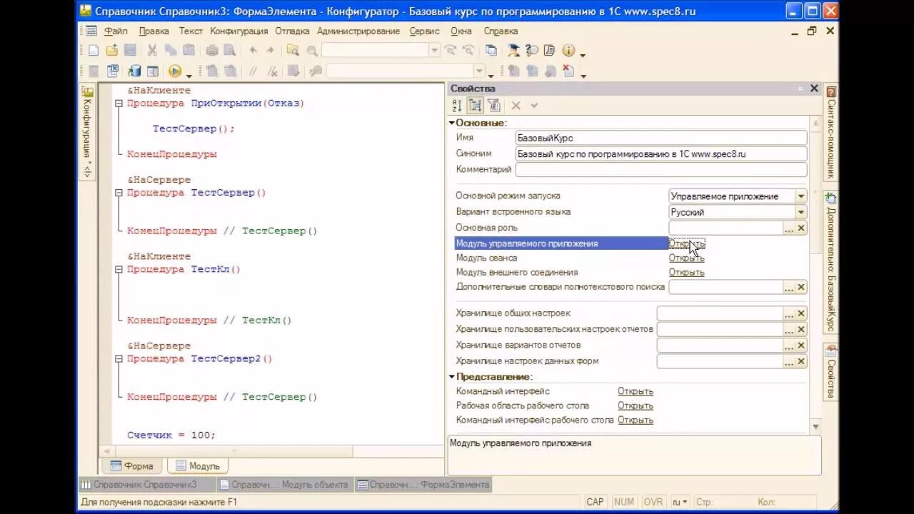Click the Paste clipboard icon
The image size is (914, 514).
pyautogui.click(x=189, y=51)
